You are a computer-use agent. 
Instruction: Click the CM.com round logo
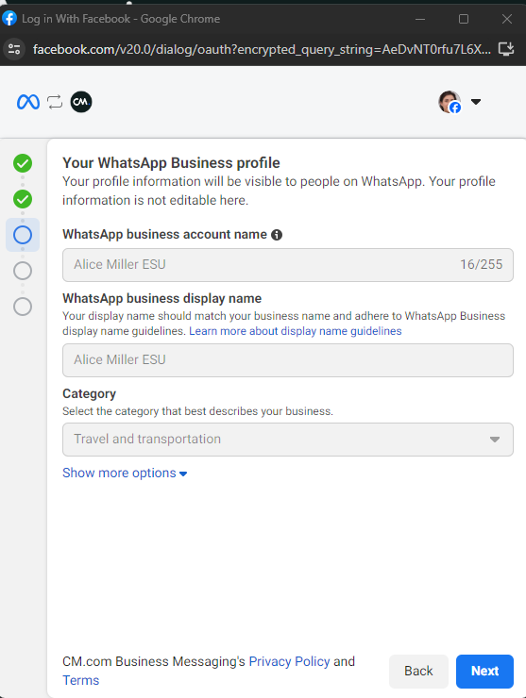point(81,102)
